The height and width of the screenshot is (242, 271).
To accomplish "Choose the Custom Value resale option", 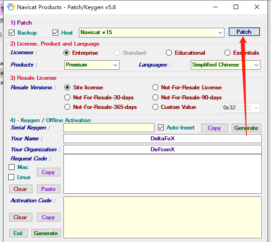I will (155, 107).
